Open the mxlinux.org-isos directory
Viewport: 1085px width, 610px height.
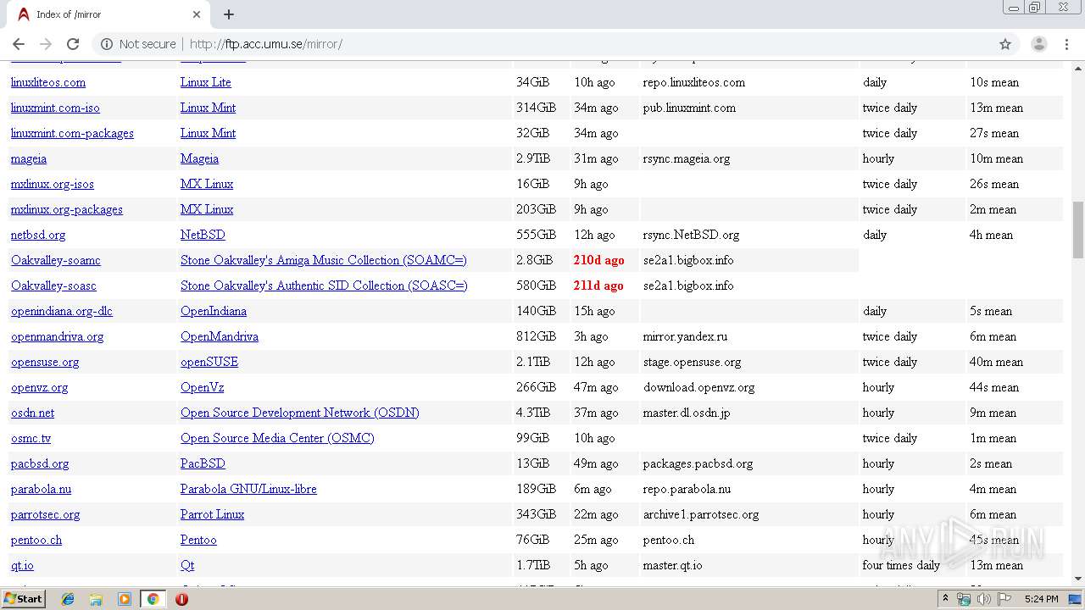(x=53, y=184)
